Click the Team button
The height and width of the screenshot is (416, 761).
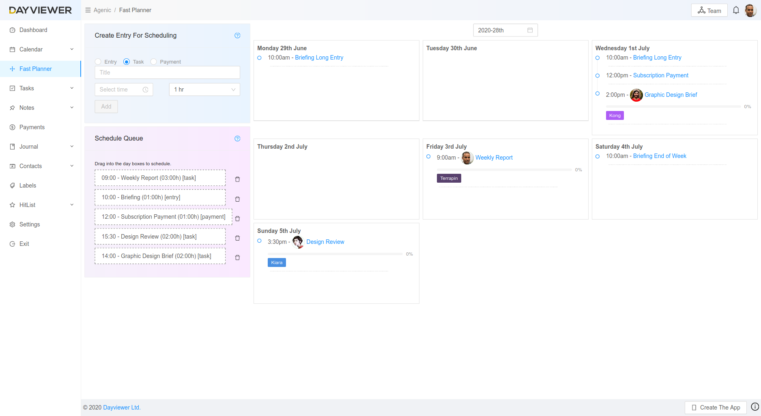click(x=709, y=11)
